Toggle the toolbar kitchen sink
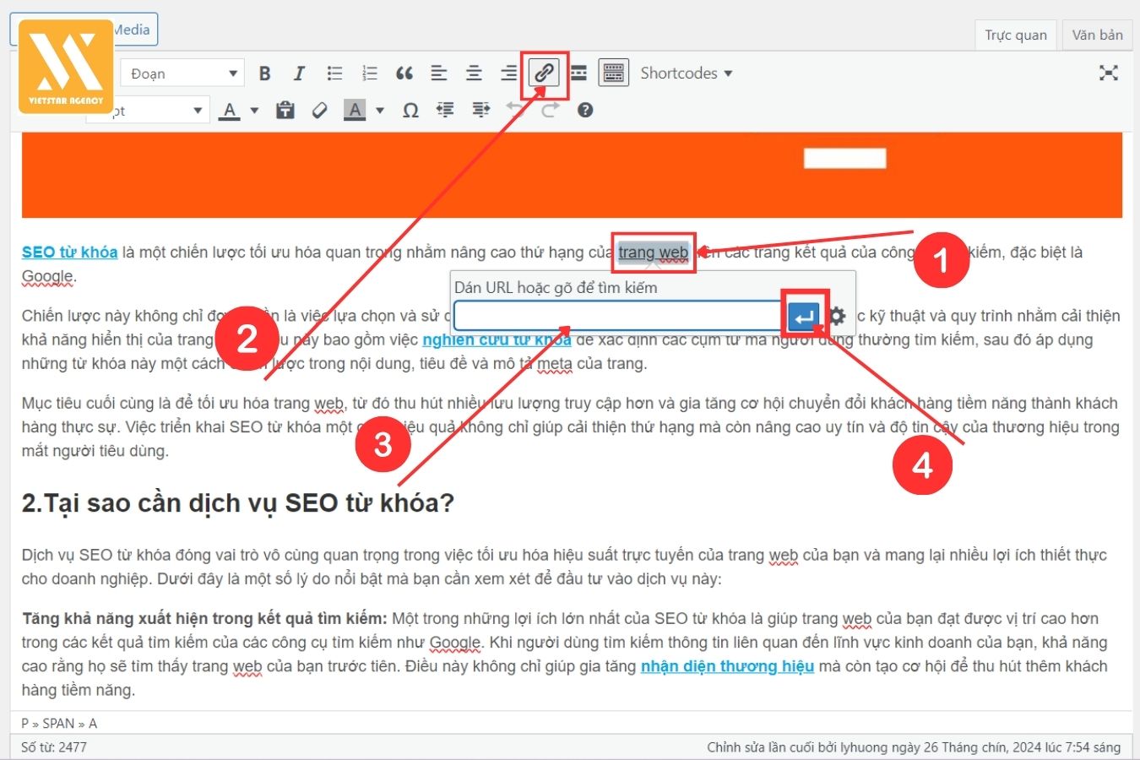This screenshot has width=1140, height=760. tap(614, 73)
